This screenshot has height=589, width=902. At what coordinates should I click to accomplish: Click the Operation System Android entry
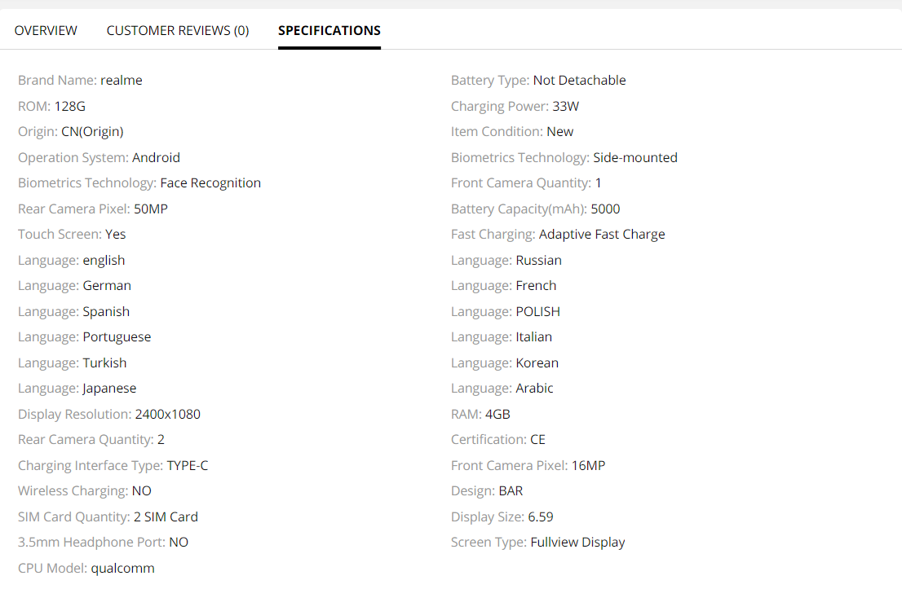tap(99, 157)
